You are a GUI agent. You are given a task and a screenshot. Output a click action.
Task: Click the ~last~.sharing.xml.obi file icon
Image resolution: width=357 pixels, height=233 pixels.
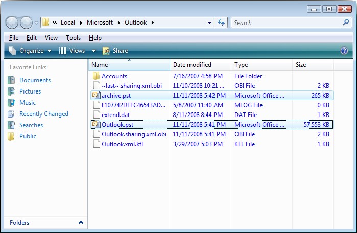click(97, 85)
